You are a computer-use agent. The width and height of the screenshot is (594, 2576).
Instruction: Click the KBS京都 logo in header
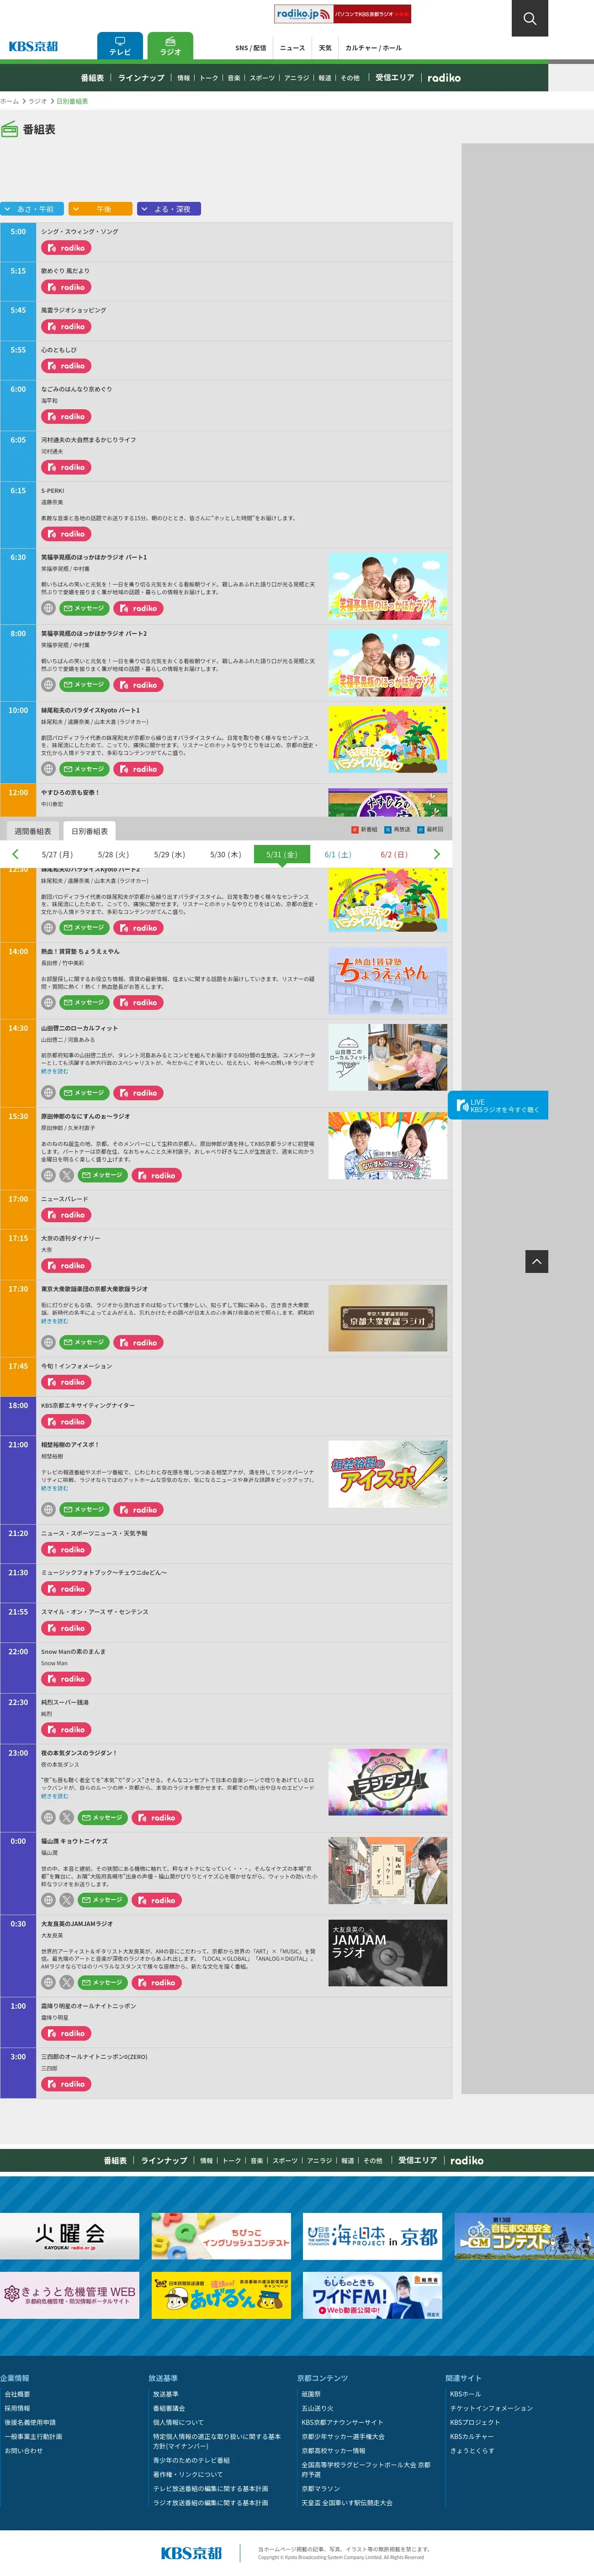coord(33,46)
